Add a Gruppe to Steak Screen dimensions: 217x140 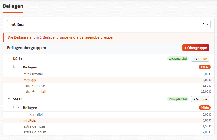pyautogui.click(x=200, y=99)
